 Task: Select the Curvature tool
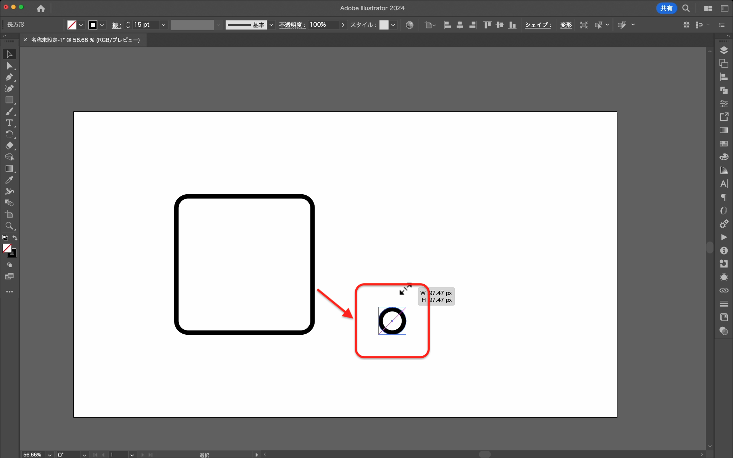coord(9,89)
